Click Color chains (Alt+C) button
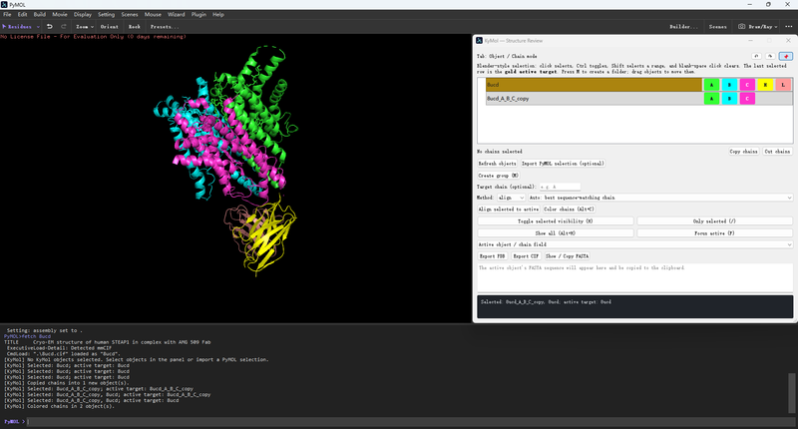The width and height of the screenshot is (798, 429). [x=569, y=210]
